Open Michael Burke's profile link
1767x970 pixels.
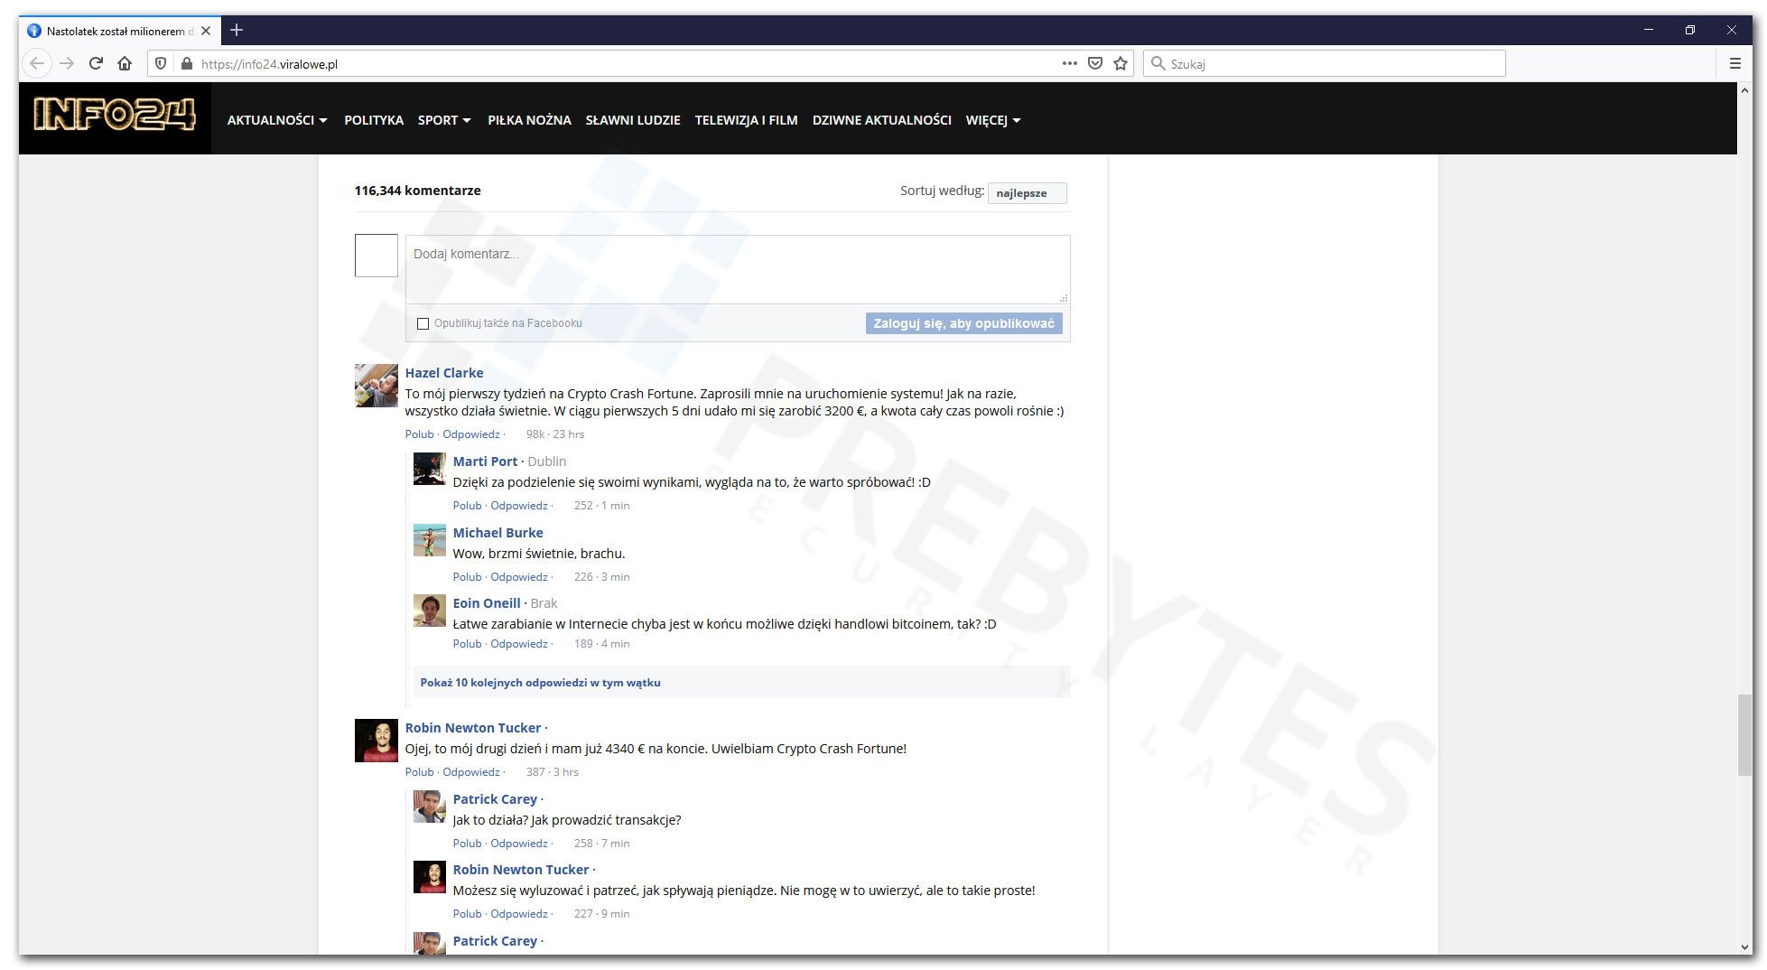coord(498,533)
